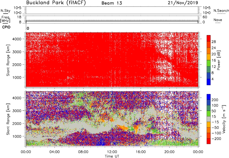Click the "04:00" time tick label
Screen dimensions: 229x158
54,152
